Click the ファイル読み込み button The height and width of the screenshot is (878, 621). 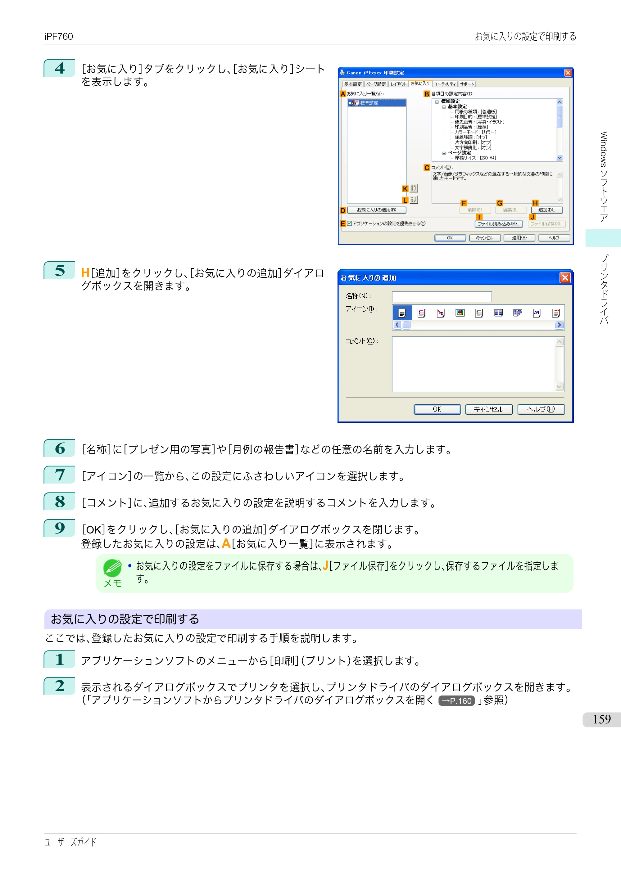coord(499,224)
